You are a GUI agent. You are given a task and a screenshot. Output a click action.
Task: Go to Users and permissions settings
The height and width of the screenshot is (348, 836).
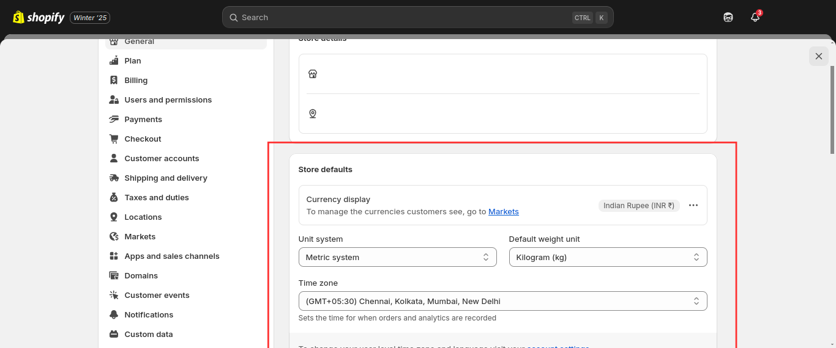[168, 100]
